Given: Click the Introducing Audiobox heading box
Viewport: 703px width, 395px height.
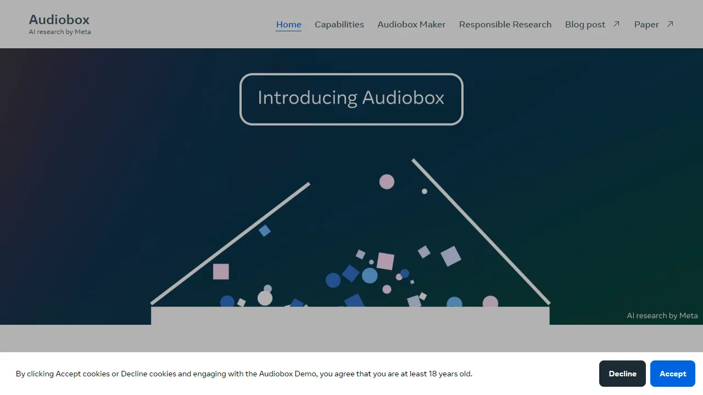Looking at the screenshot, I should (x=351, y=99).
